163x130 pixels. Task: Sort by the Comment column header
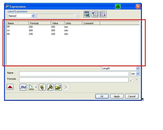91,23
